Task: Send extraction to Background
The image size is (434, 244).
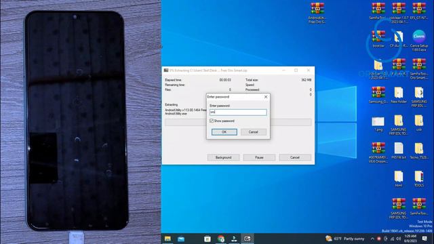Action: click(x=223, y=157)
